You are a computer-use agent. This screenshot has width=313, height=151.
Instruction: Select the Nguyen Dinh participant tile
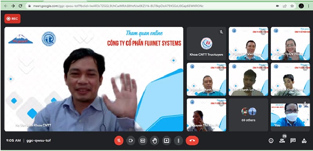(x=290, y=79)
